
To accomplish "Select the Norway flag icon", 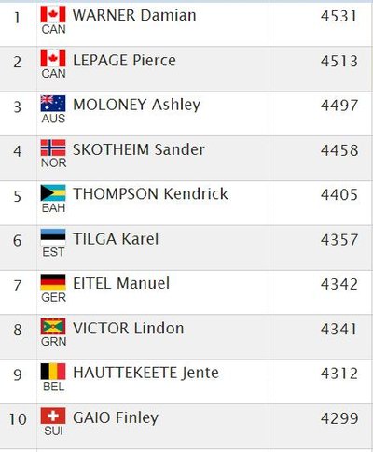I will (53, 148).
